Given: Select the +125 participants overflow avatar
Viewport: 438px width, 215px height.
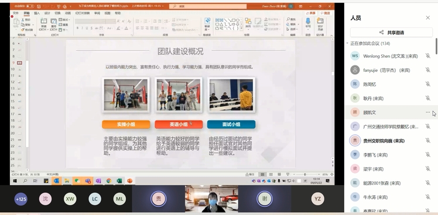Looking at the screenshot, I should click(21, 199).
